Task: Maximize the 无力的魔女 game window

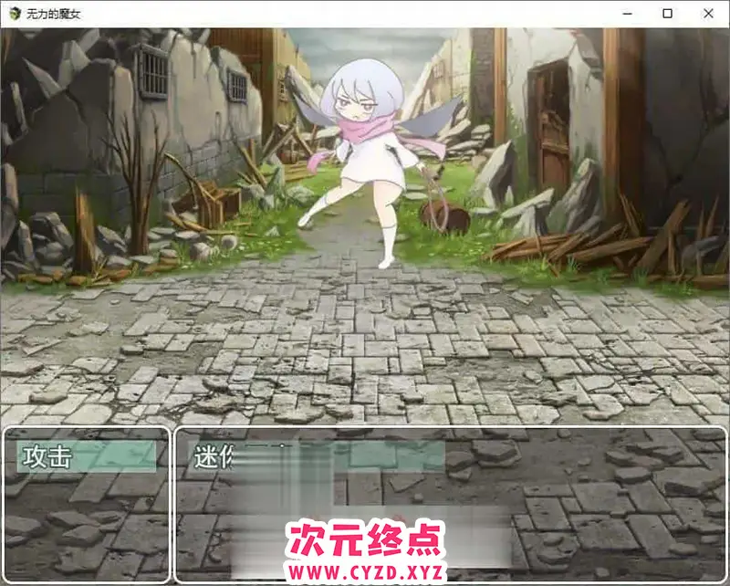Action: coord(667,14)
